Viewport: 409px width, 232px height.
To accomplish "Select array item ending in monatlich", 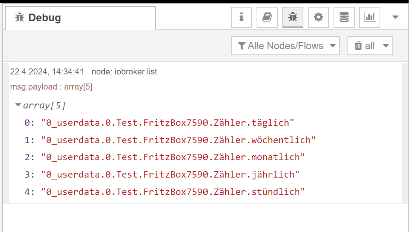I will [x=173, y=157].
